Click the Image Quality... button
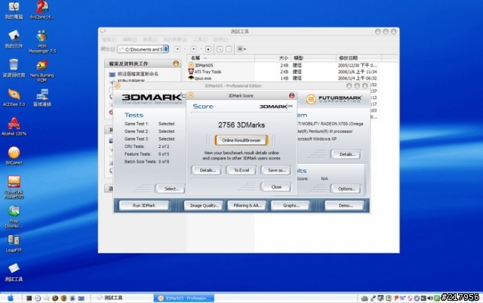 (204, 206)
